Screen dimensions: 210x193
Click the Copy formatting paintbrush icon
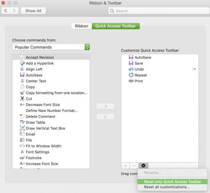(22, 93)
